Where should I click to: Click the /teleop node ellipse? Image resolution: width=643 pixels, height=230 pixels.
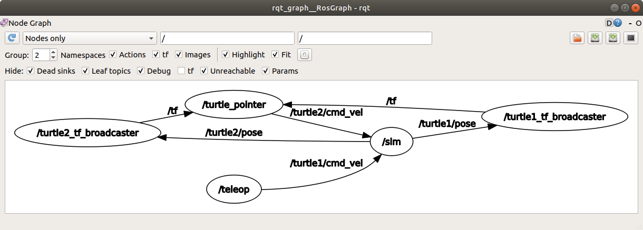[x=233, y=189]
